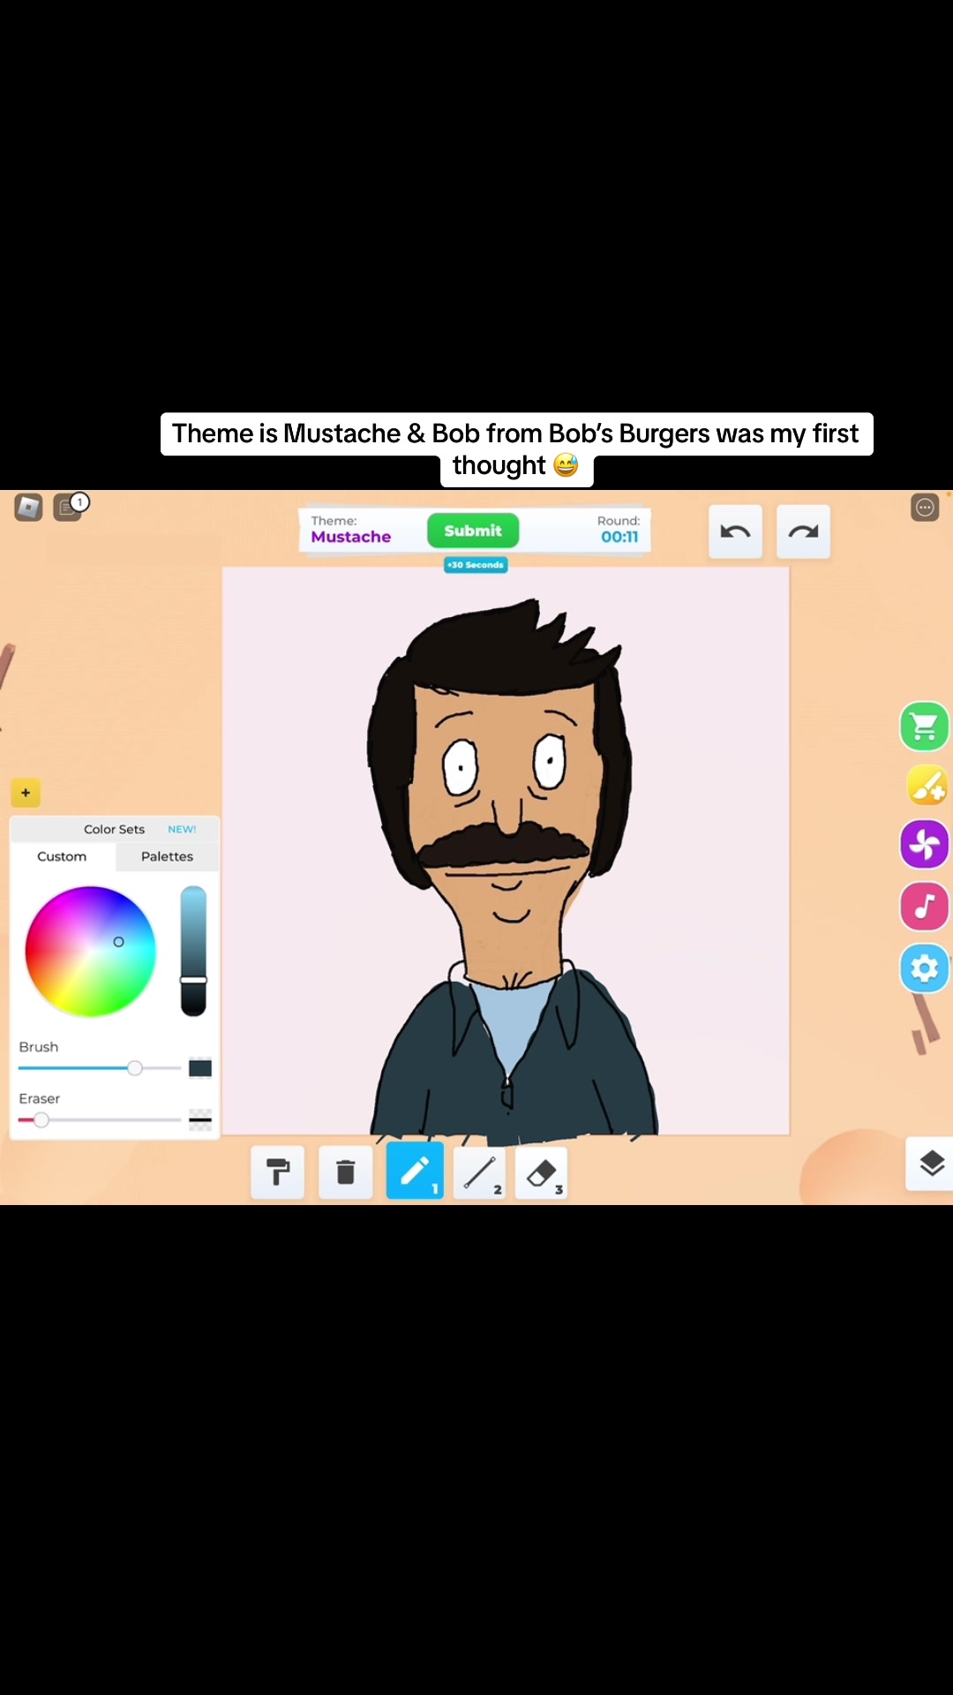Clear canvas with the trash icon

(346, 1172)
